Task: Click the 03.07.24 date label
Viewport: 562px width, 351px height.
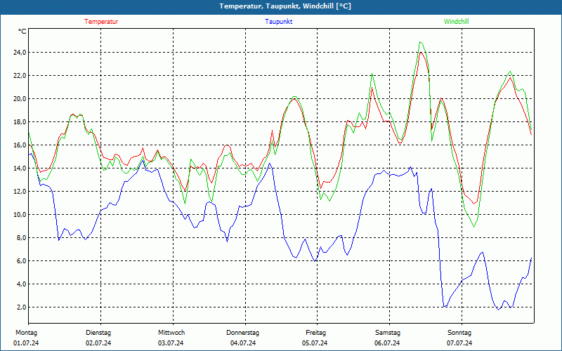Action: pyautogui.click(x=171, y=343)
